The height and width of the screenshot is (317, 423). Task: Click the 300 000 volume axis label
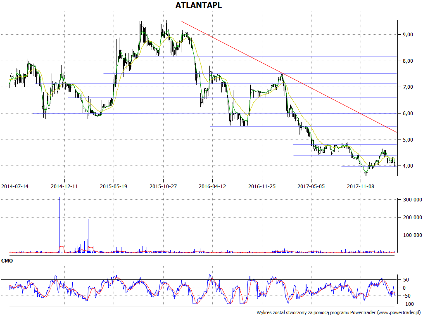[x=412, y=200]
